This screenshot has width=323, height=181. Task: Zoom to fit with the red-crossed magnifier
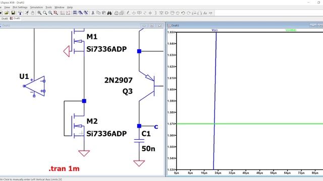click(x=56, y=13)
